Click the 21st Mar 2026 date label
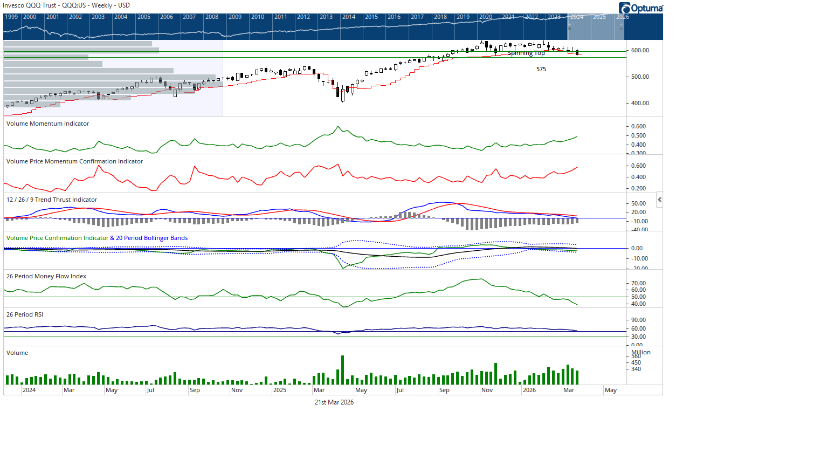Viewport: 828px width, 466px height. [334, 402]
